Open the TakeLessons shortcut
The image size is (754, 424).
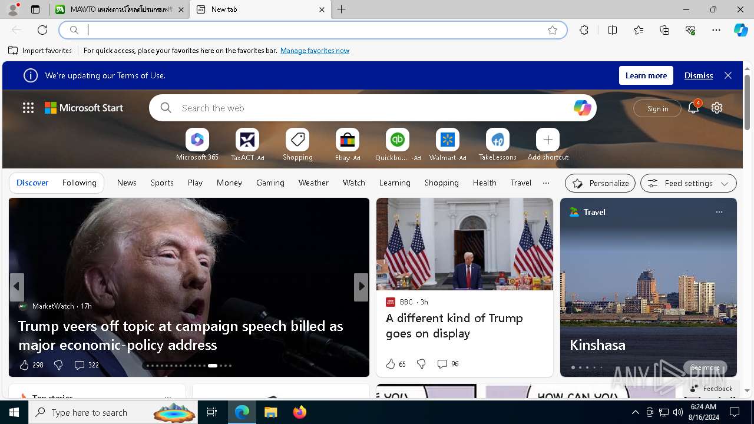[498, 145]
